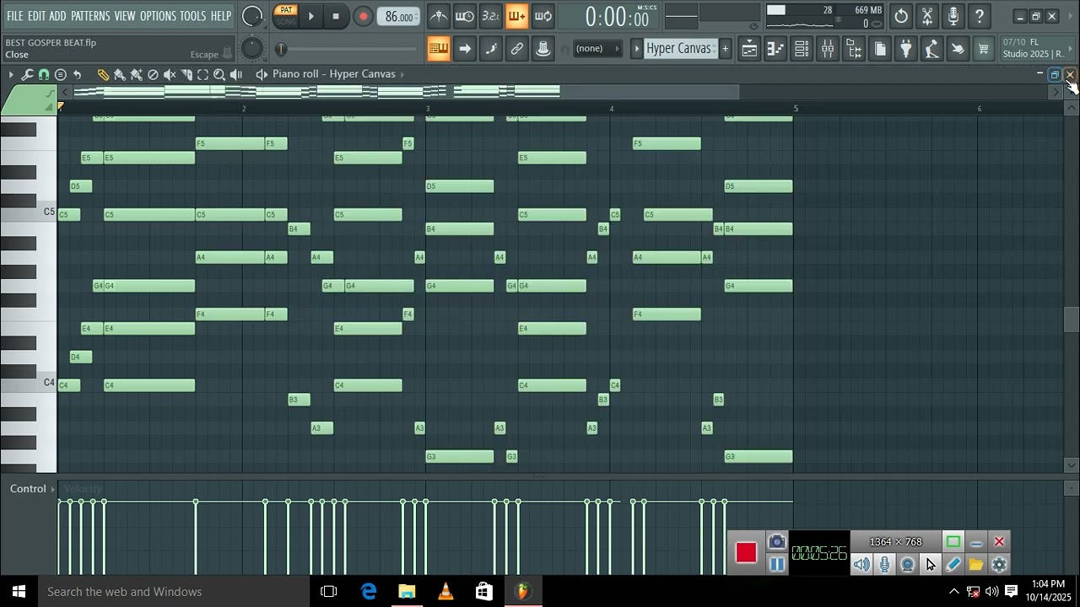Click the undo history button
The image size is (1080, 607).
click(901, 15)
